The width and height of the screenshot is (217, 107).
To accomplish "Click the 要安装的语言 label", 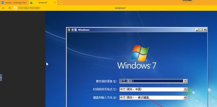I will click(x=106, y=81).
